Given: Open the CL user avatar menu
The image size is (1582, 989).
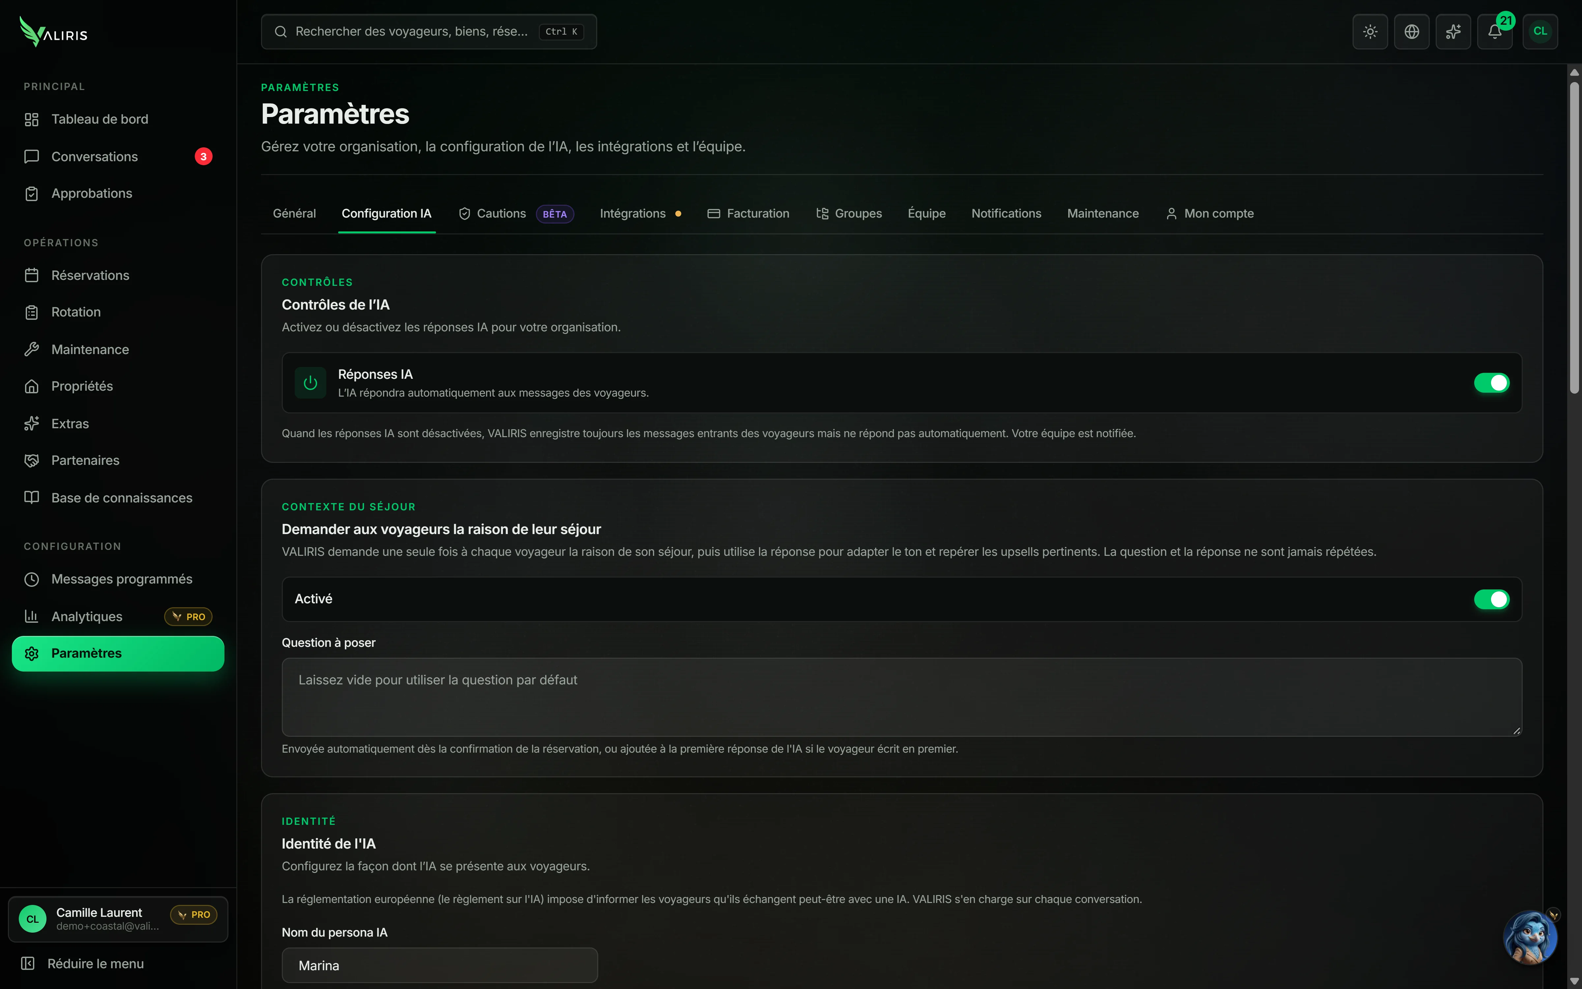Looking at the screenshot, I should click(1540, 31).
